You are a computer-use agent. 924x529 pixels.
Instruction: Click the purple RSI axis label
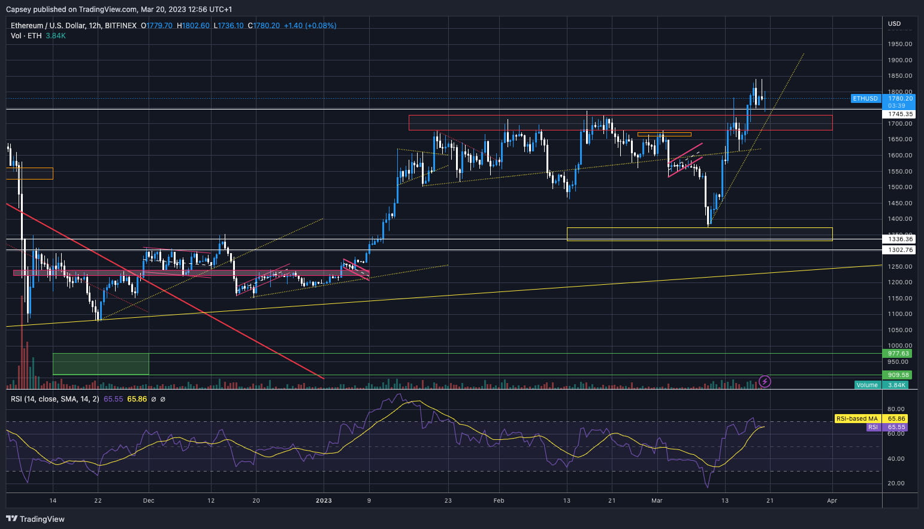pyautogui.click(x=872, y=427)
